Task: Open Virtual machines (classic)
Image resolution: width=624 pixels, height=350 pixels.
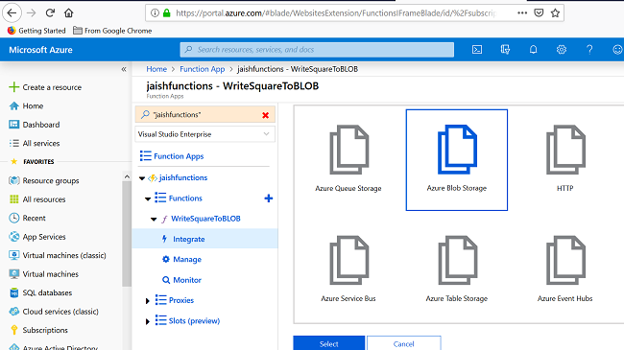Action: (64, 256)
